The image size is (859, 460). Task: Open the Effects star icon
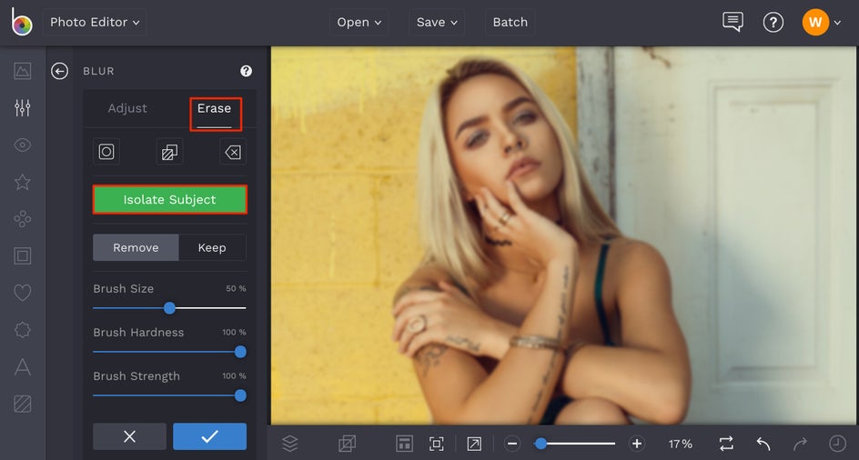click(x=23, y=182)
